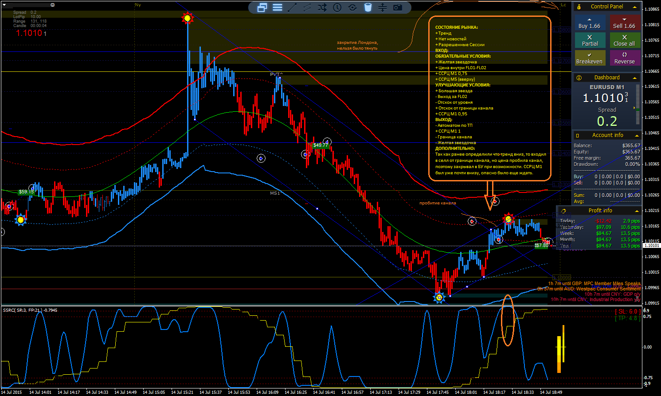Click the Candle 00:00:04 timer text
This screenshot has width=661, height=396.
[x=30, y=26]
